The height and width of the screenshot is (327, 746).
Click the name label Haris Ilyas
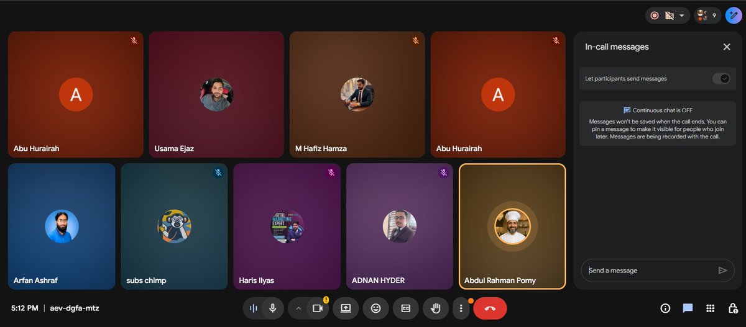coord(256,281)
